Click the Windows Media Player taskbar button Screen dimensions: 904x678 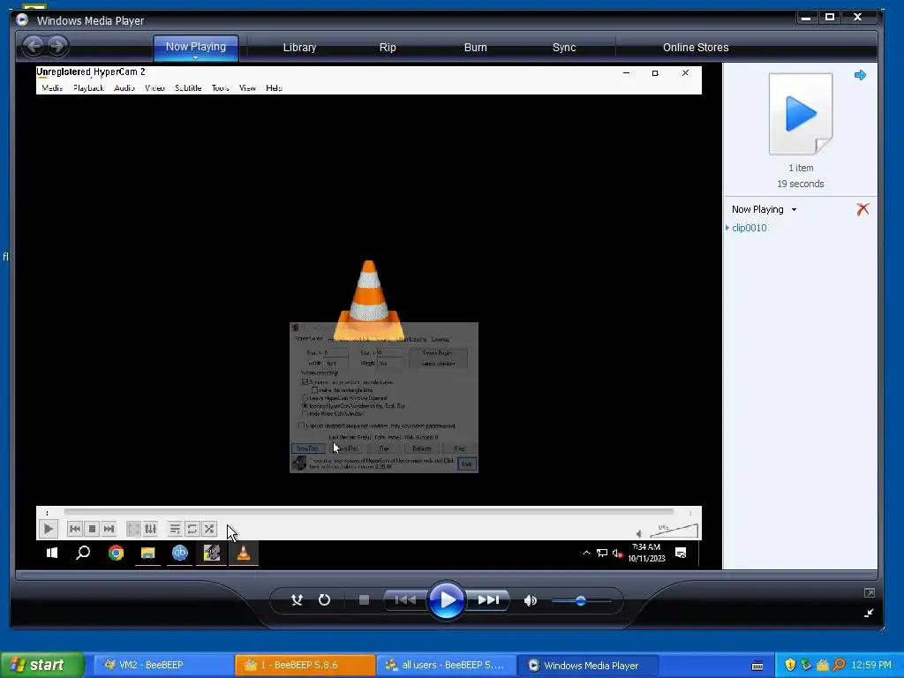[587, 665]
